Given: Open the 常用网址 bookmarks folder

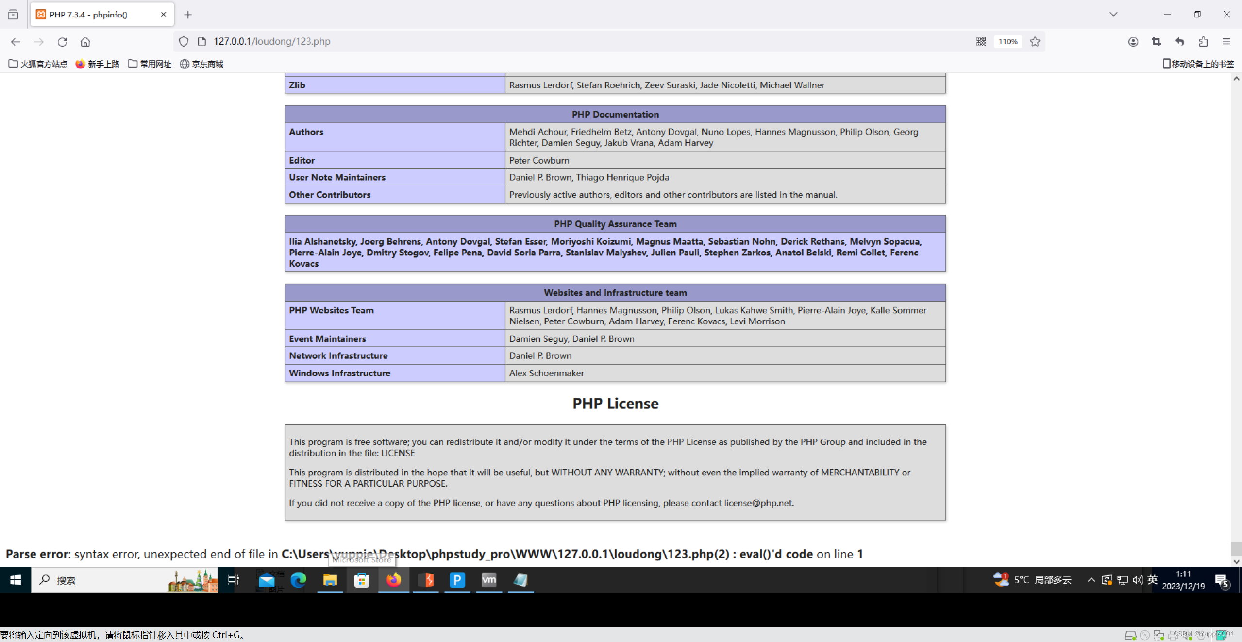Looking at the screenshot, I should pyautogui.click(x=150, y=64).
